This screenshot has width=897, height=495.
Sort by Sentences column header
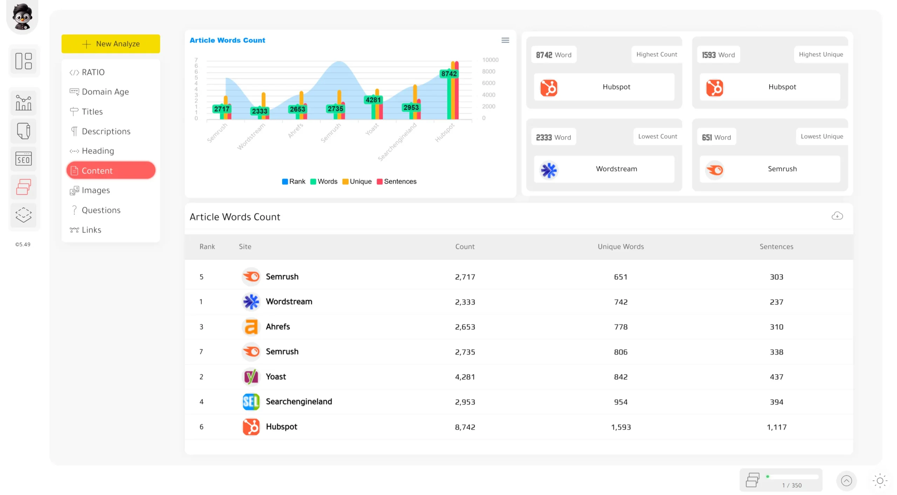776,246
